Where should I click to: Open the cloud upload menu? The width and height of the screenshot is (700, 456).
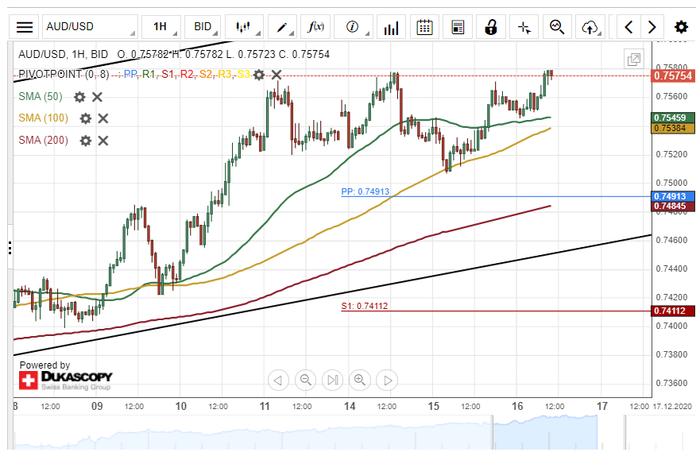[x=590, y=27]
